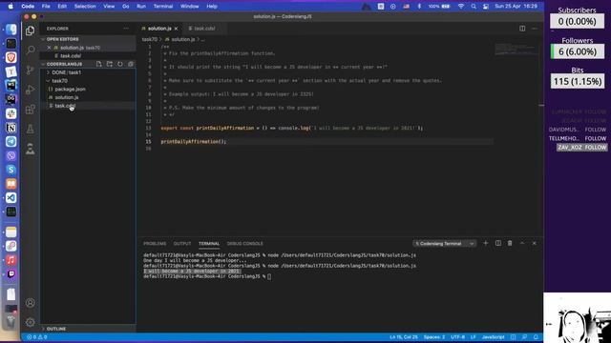
Task: Switch to the PROBLEMS panel tab
Action: tap(155, 244)
